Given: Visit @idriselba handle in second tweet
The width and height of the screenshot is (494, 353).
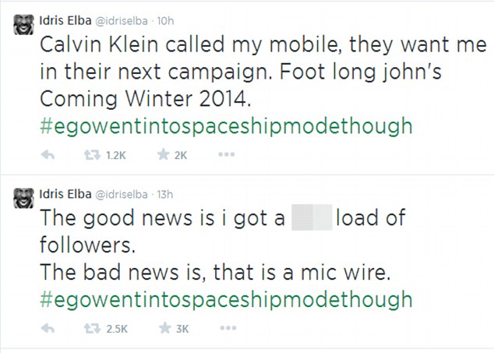Looking at the screenshot, I should (x=121, y=195).
